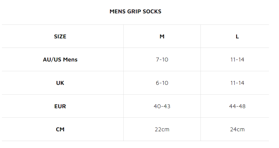Click the EUR row label
This screenshot has height=148, width=279.
point(60,106)
